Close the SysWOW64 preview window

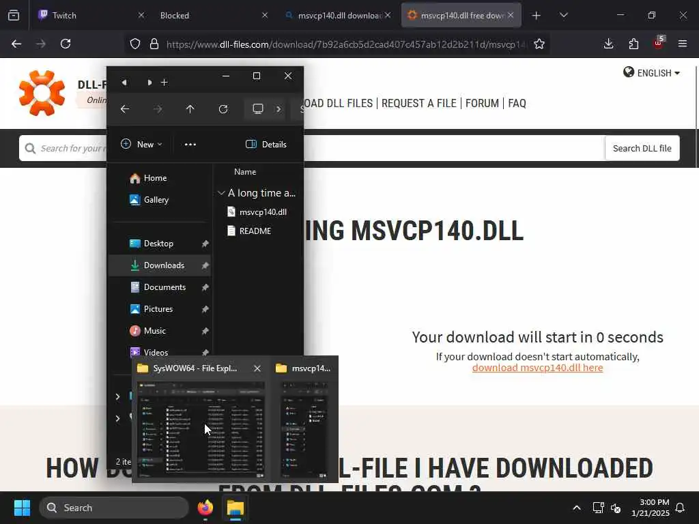[x=257, y=368]
